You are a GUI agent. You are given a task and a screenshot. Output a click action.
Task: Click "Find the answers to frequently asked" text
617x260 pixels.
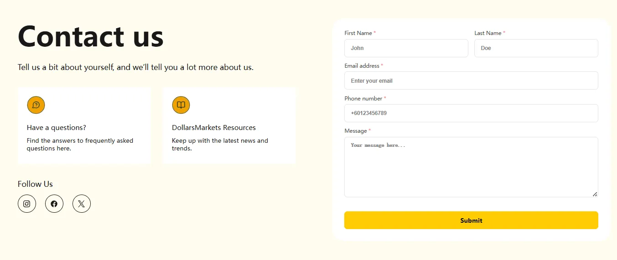click(80, 141)
